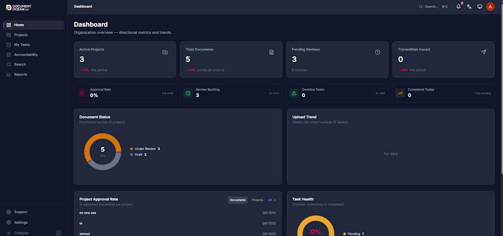Open the Total Documents card
Image resolution: width=503 pixels, height=236 pixels.
tap(231, 59)
